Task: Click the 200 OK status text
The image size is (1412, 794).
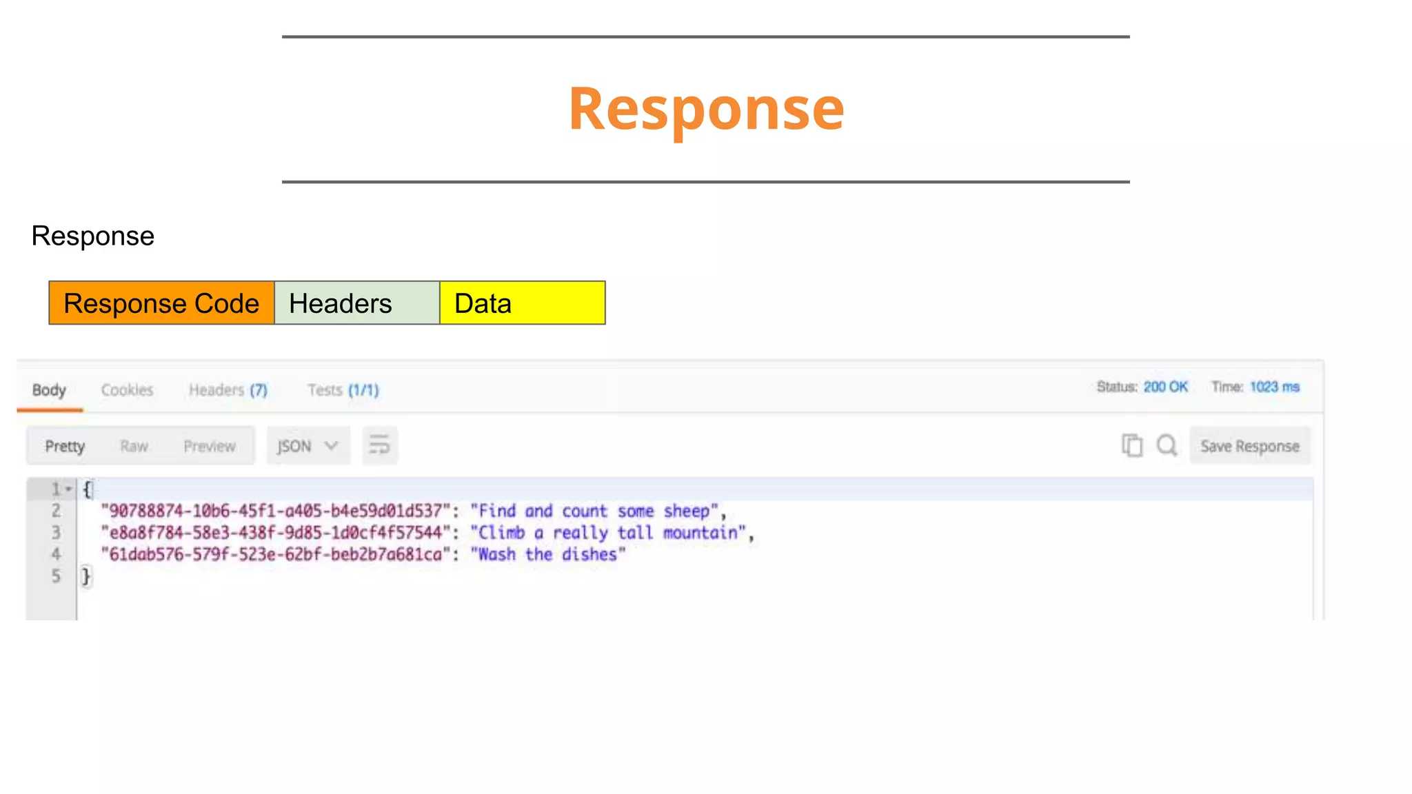Action: point(1165,387)
